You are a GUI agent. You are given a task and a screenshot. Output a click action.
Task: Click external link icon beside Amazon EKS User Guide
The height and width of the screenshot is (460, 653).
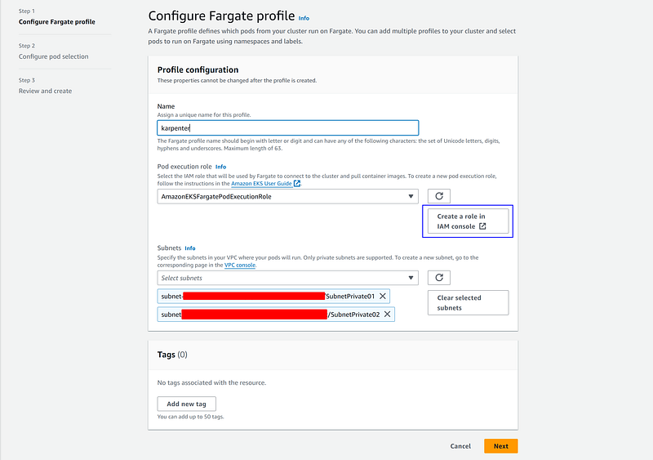297,184
